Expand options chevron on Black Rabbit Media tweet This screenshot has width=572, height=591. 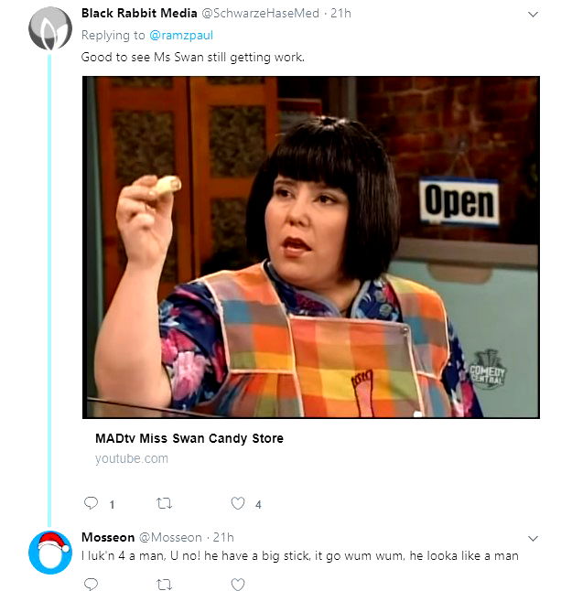533,15
